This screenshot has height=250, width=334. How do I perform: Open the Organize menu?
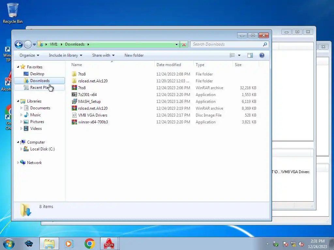[29, 55]
